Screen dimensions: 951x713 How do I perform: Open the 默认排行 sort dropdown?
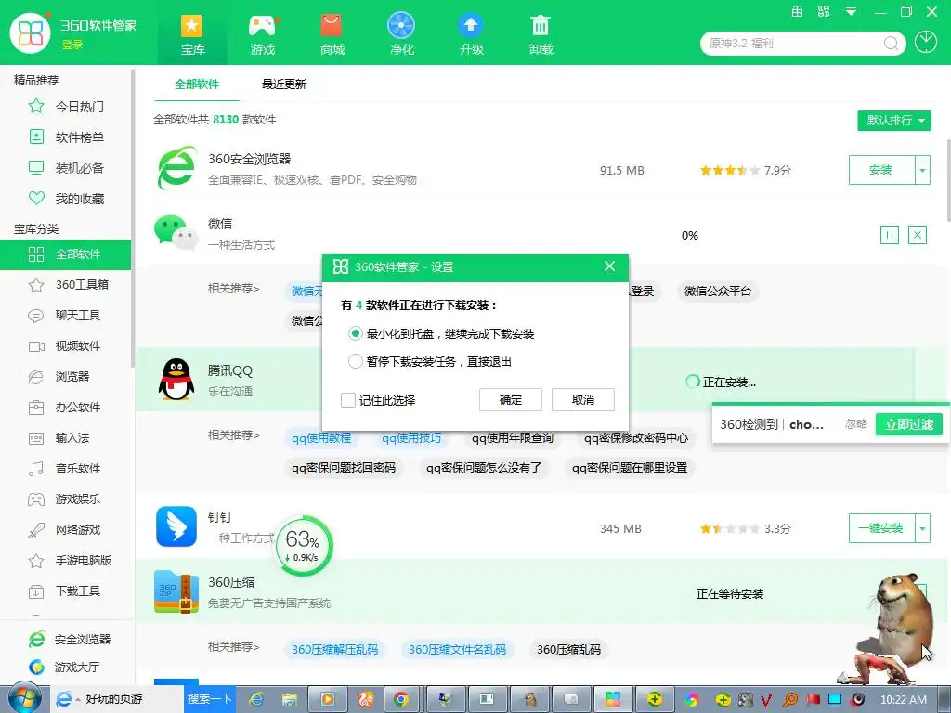[894, 120]
